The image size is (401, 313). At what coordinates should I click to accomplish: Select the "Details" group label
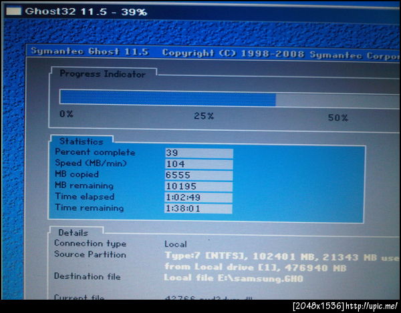click(73, 232)
